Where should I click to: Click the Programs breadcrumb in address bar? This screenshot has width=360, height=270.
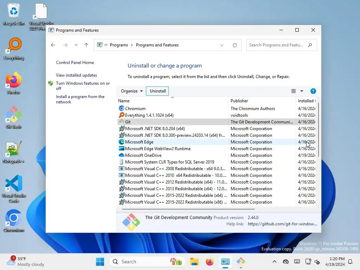tap(119, 45)
